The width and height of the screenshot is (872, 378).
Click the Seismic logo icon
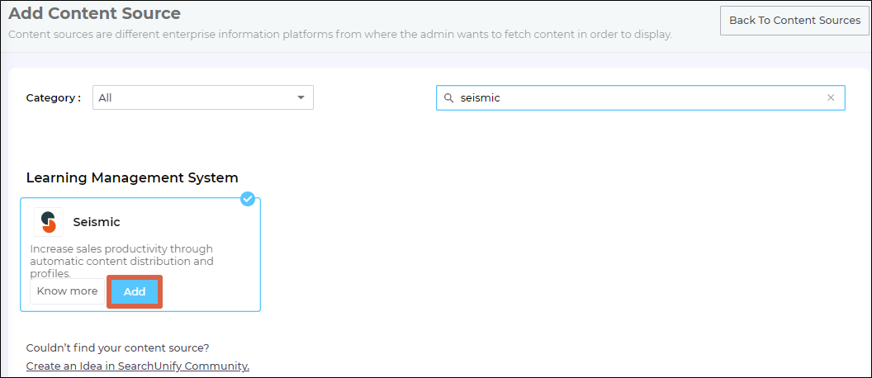[x=48, y=222]
